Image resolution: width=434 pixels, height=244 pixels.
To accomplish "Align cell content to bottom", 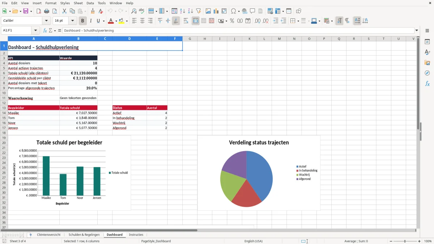I will point(176,21).
